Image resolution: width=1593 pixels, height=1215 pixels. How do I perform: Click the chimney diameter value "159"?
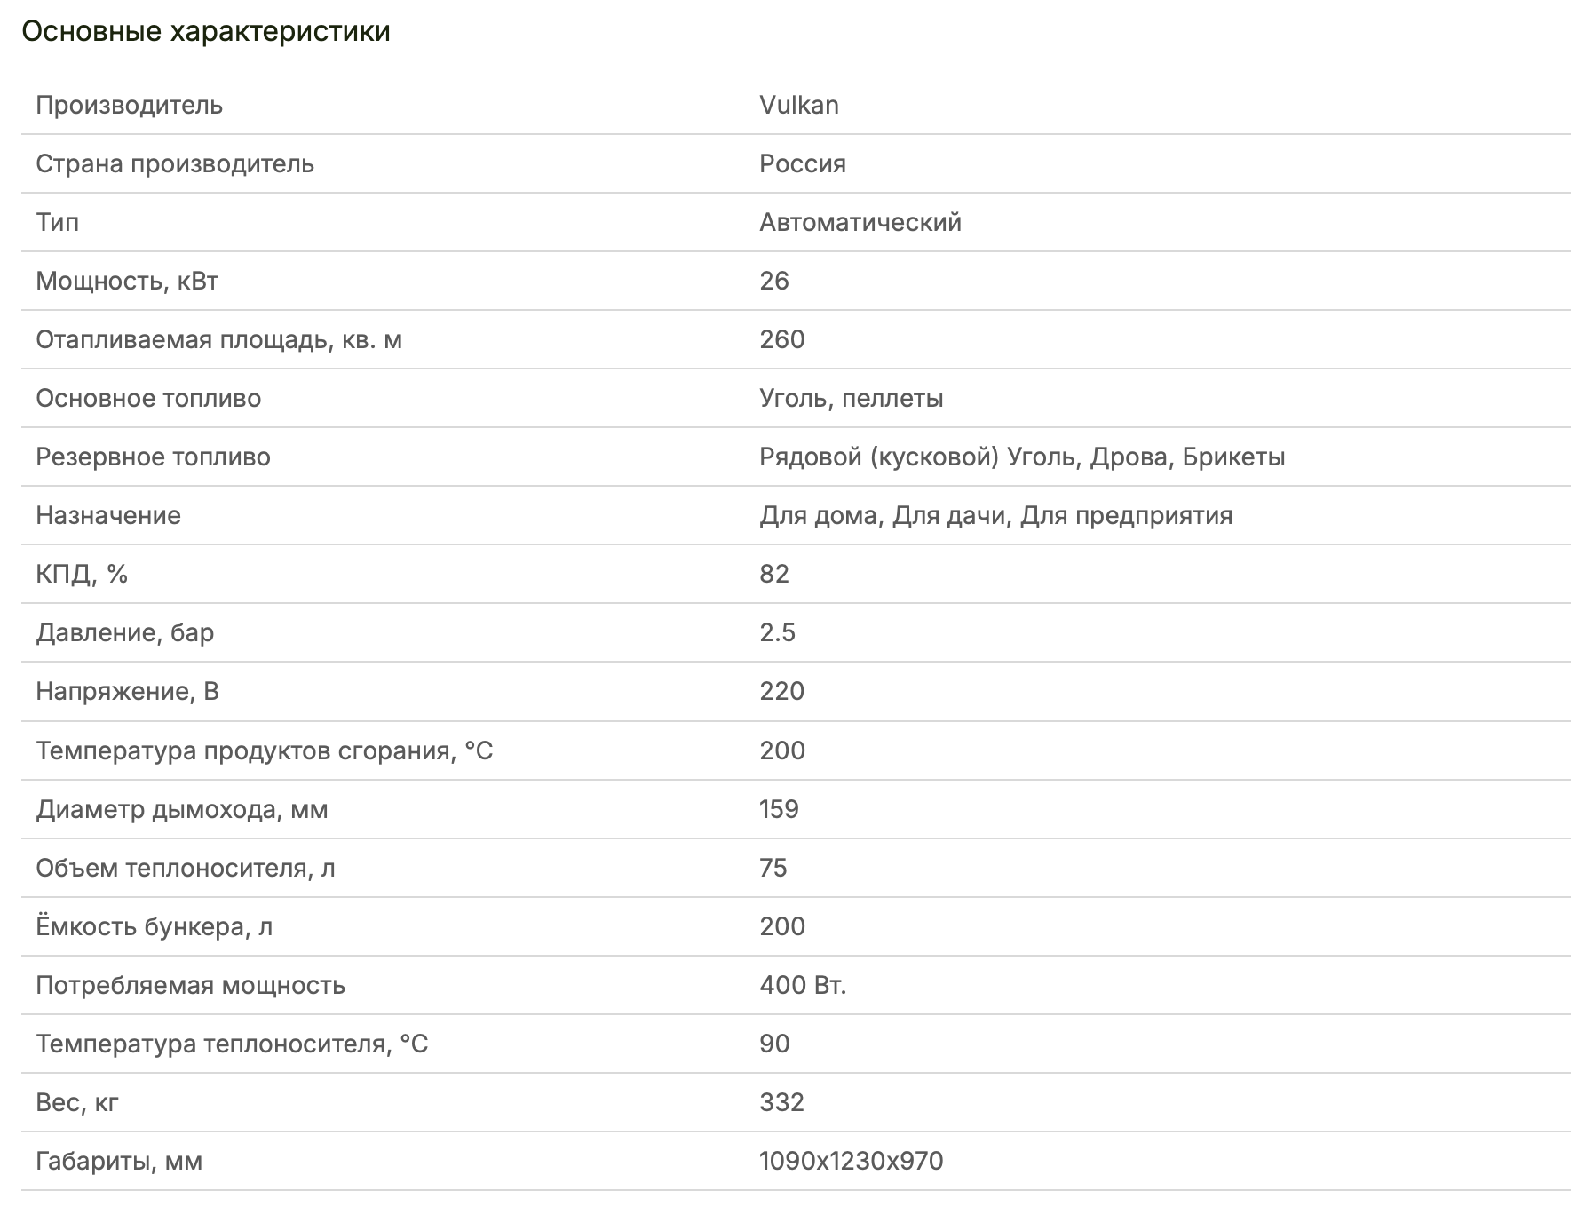(779, 809)
